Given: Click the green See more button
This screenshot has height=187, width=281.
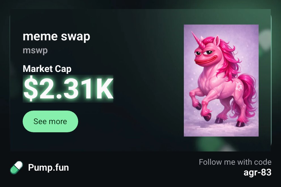Looking at the screenshot, I should tap(50, 121).
